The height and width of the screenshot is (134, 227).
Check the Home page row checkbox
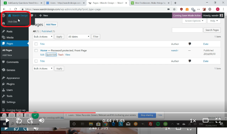tap(36, 50)
